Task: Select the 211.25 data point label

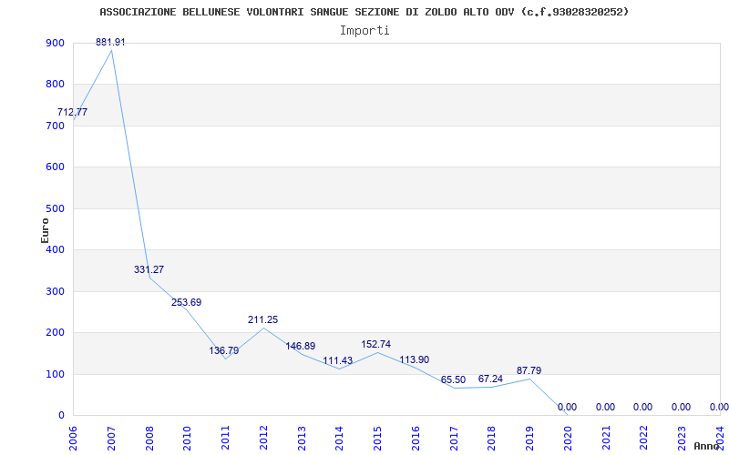Action: [262, 319]
